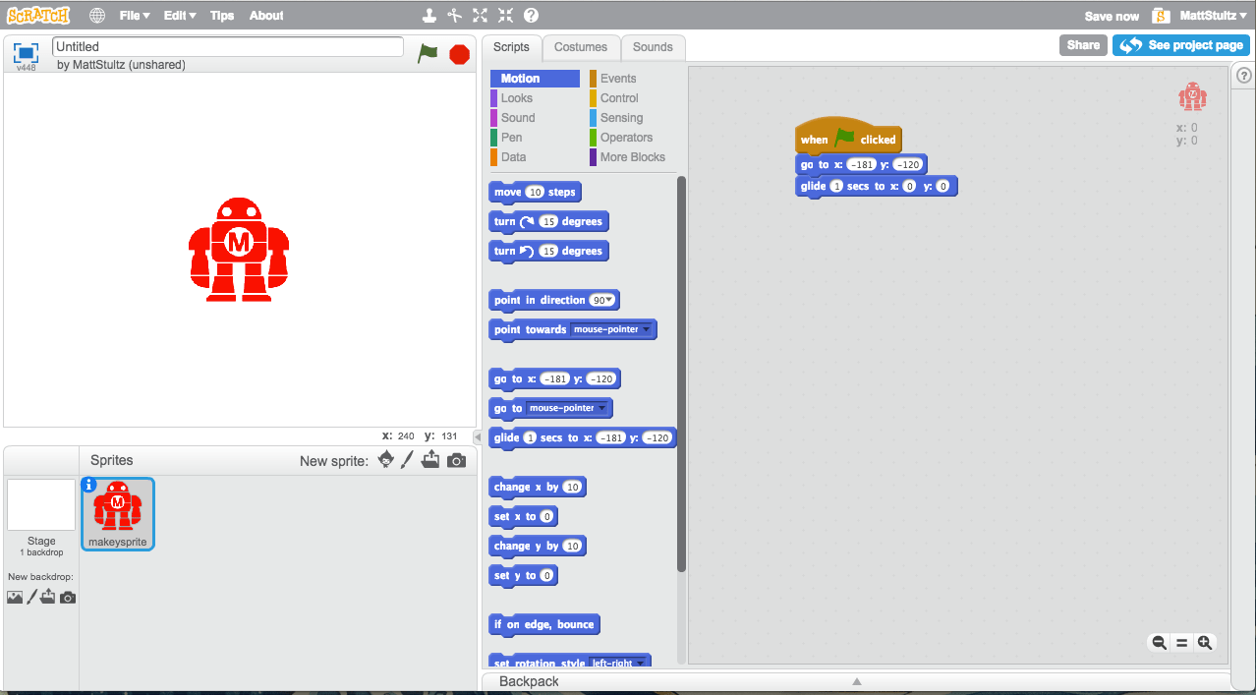Switch to the Costumes tab
The image size is (1256, 695).
(x=581, y=47)
